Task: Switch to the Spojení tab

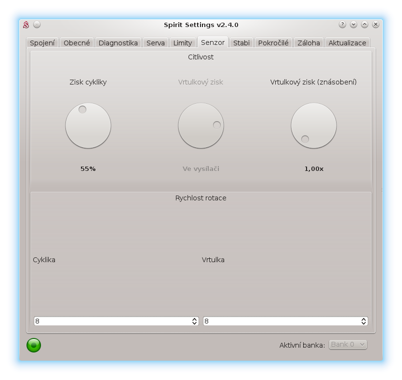Action: tap(42, 42)
